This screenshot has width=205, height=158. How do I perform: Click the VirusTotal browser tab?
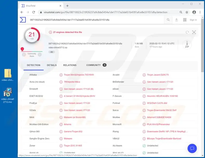click(x=41, y=6)
